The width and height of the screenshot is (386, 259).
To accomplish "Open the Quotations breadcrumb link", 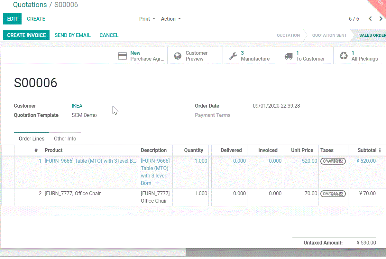I will [x=30, y=5].
